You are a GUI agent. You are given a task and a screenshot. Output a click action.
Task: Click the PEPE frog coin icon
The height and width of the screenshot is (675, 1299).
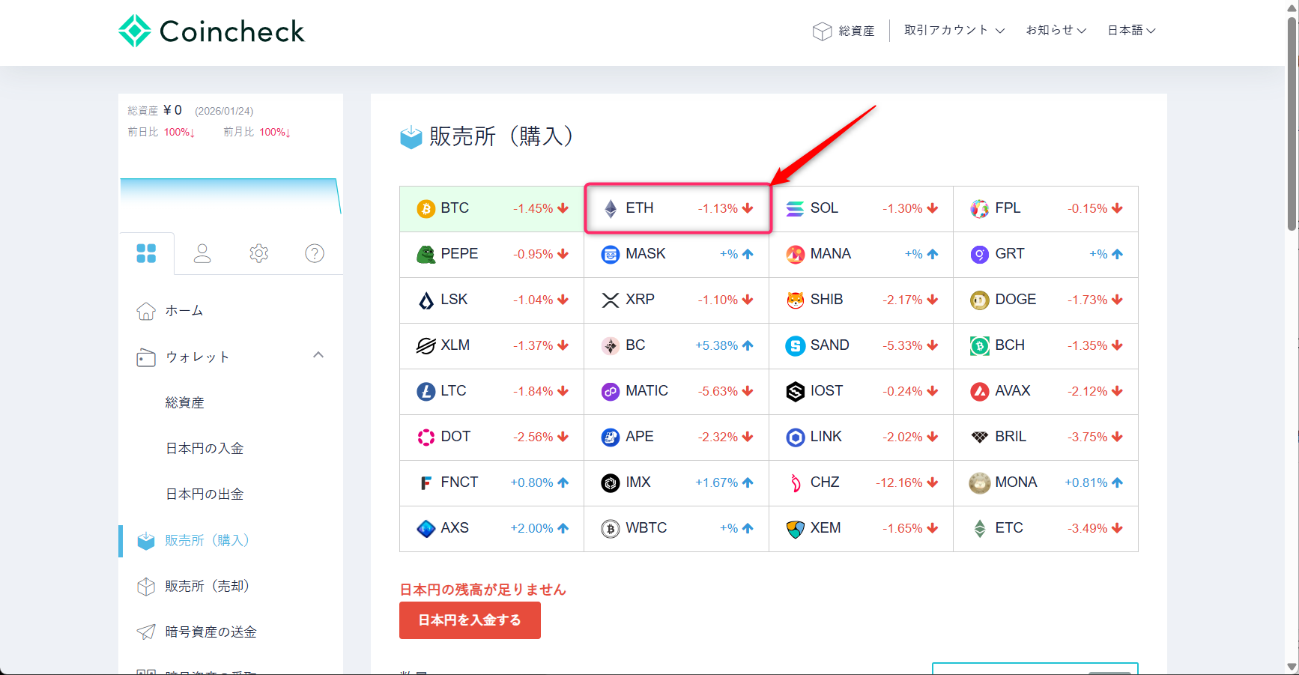click(426, 254)
